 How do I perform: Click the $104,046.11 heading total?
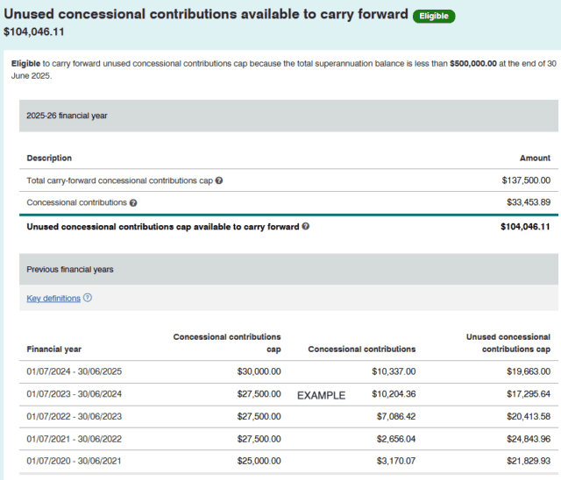coord(34,32)
